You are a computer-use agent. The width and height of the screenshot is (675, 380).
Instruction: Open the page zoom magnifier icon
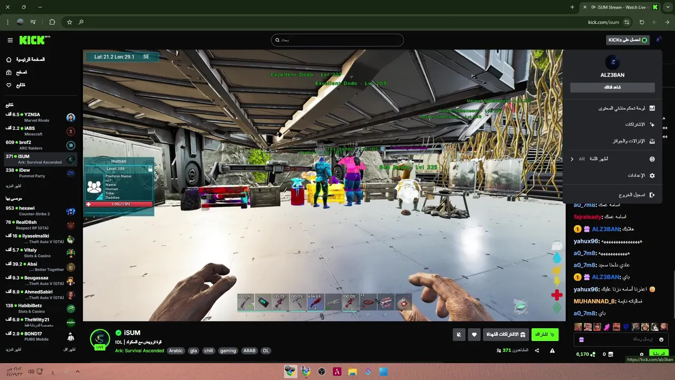(81, 22)
